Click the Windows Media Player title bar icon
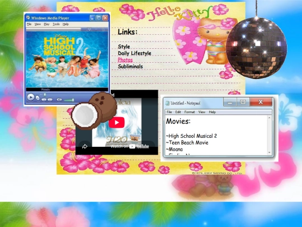The image size is (302, 227). tap(28, 18)
